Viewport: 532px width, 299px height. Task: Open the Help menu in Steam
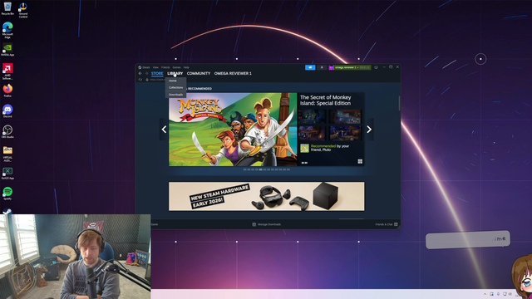(x=186, y=67)
